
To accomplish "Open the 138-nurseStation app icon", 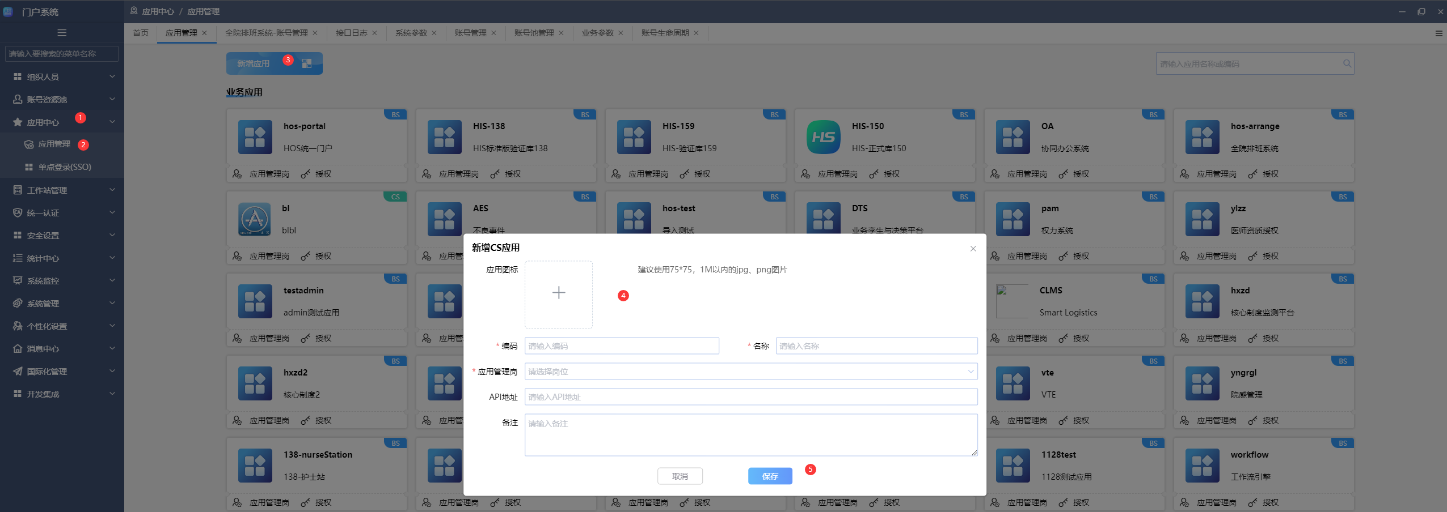I will tap(255, 466).
